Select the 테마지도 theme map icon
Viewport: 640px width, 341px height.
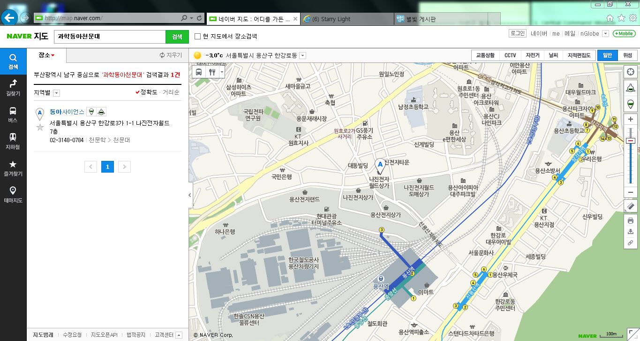[x=13, y=194]
